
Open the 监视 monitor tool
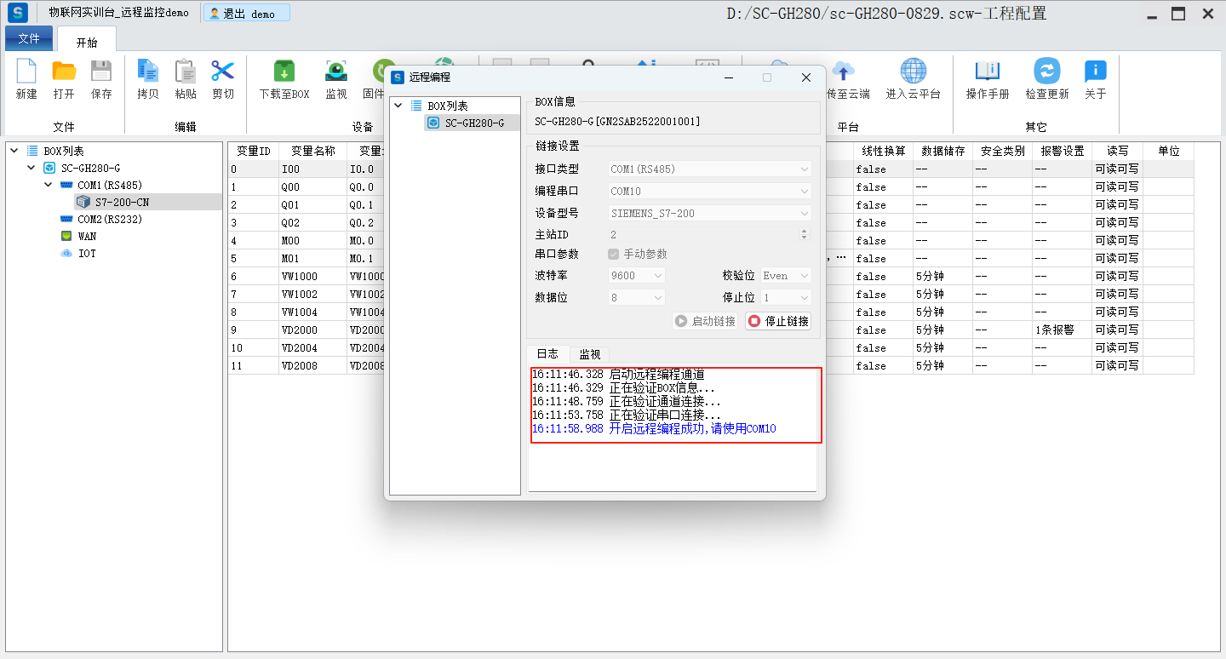[336, 72]
